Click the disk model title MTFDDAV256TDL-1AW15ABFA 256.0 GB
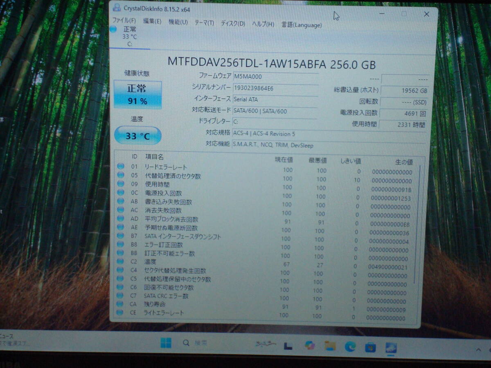 [272, 64]
